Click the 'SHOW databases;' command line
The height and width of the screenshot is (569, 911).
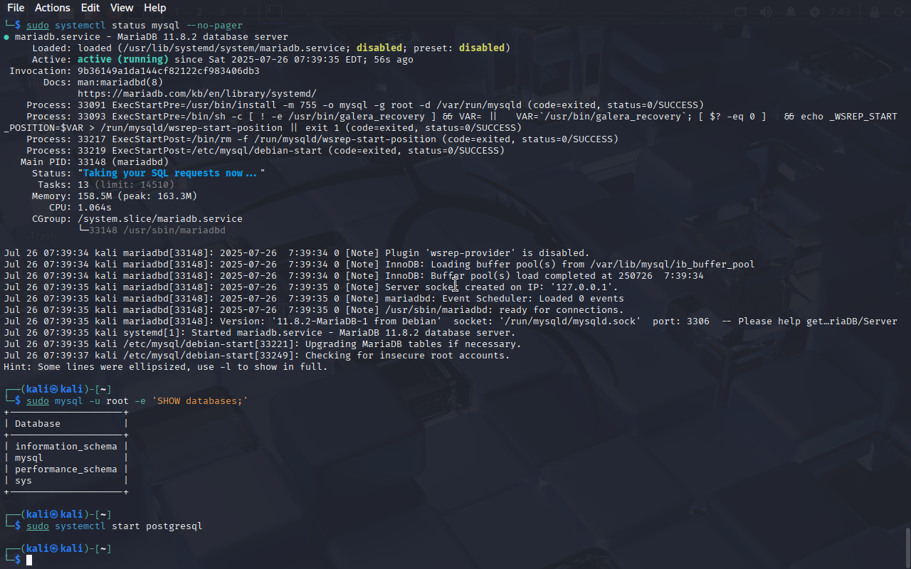pyautogui.click(x=137, y=401)
